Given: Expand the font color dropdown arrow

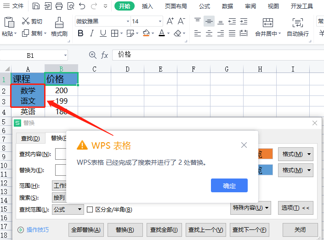Looking at the screenshot, I should click(x=168, y=33).
